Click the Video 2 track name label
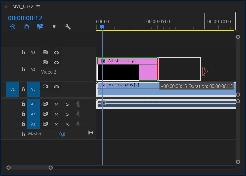Screen dimensions: 246x176 48,72
